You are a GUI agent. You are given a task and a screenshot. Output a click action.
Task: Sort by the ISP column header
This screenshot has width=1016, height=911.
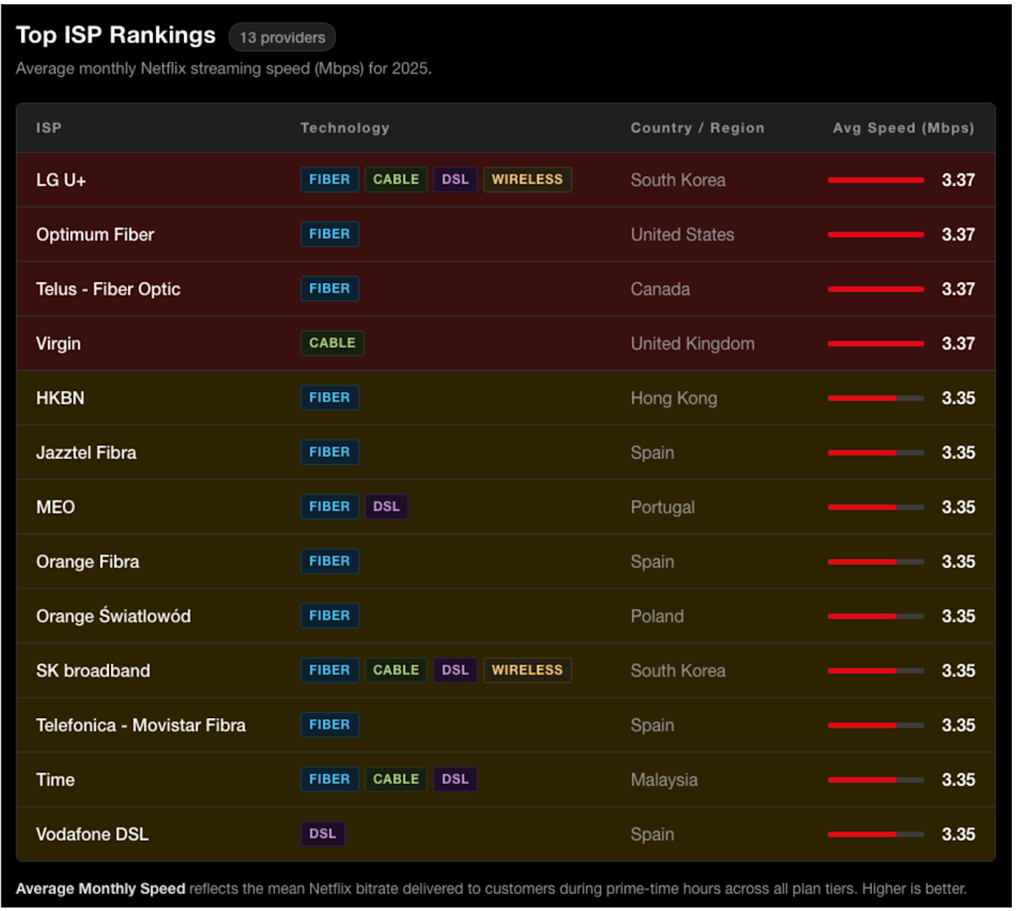pyautogui.click(x=49, y=128)
